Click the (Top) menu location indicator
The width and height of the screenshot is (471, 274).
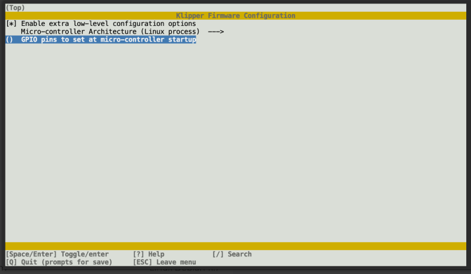coord(16,8)
